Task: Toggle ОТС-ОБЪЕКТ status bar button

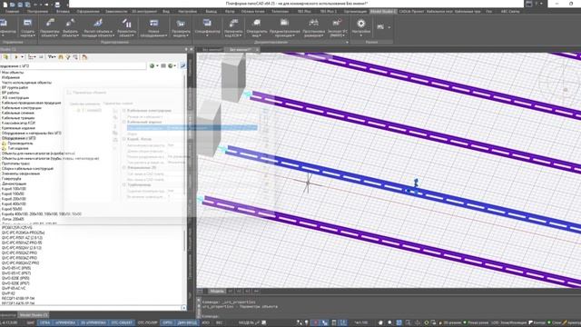Action: click(122, 322)
